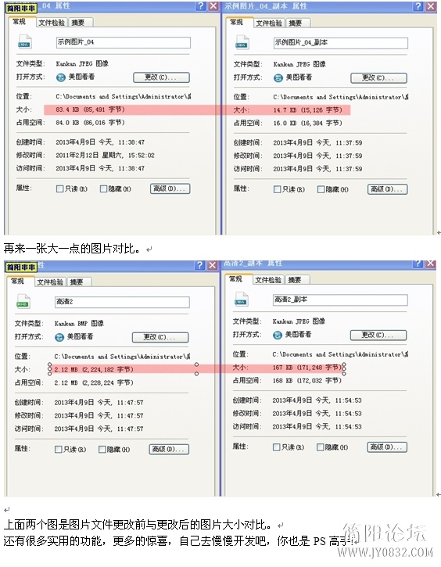Click 更改(C)... button in 高清2_副本 dialog

tap(378, 336)
